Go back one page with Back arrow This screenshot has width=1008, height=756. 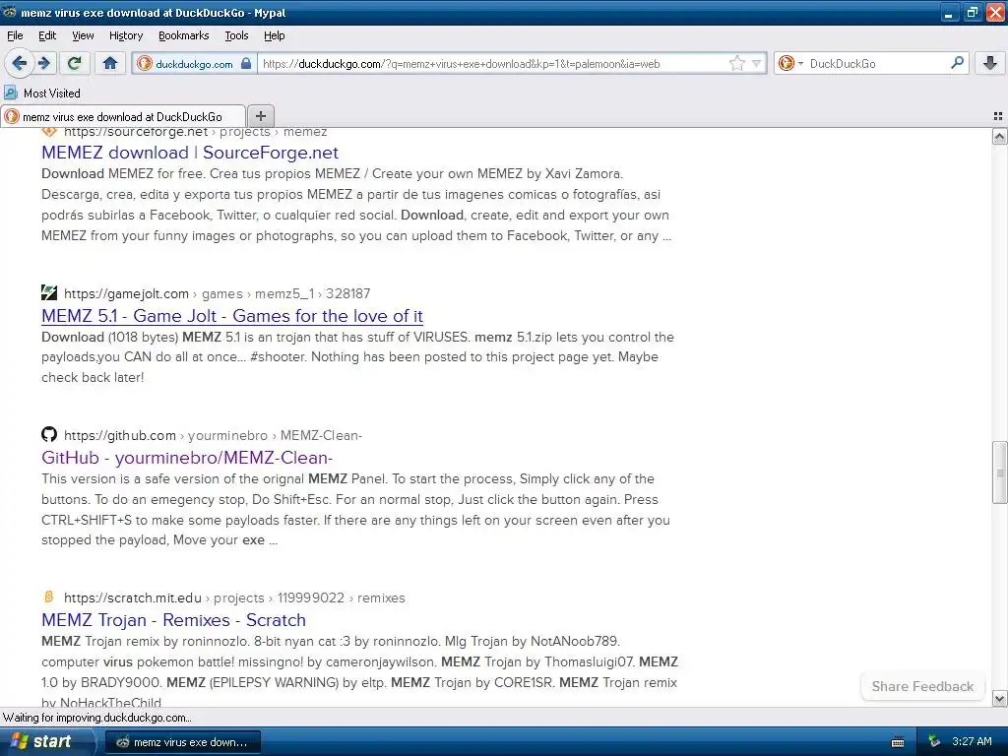click(x=20, y=63)
